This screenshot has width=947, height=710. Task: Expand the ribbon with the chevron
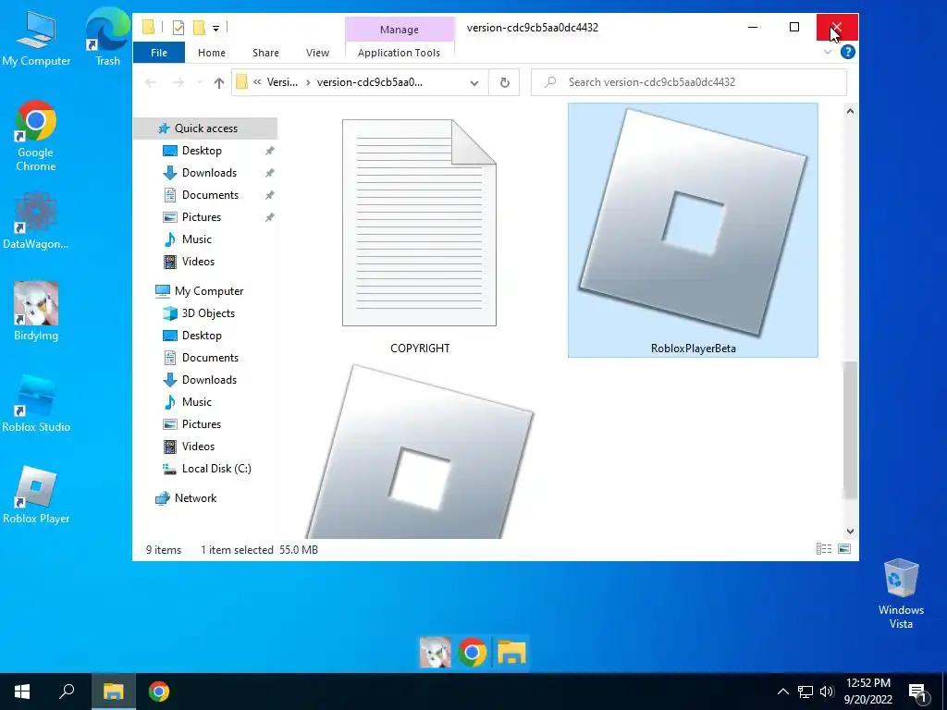pos(828,53)
